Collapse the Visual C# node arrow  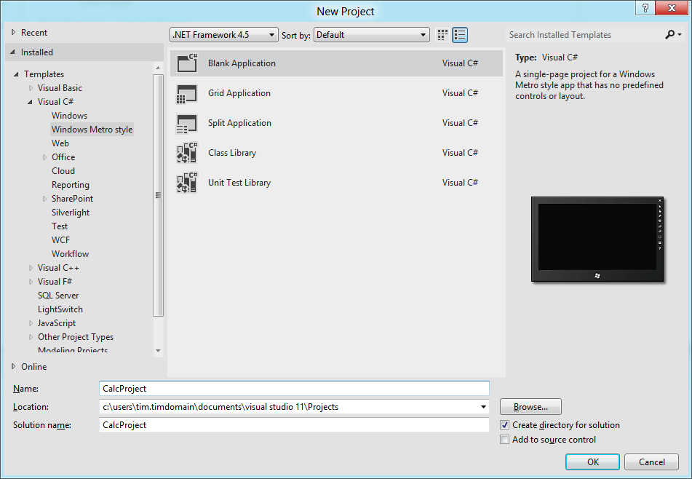click(x=30, y=102)
